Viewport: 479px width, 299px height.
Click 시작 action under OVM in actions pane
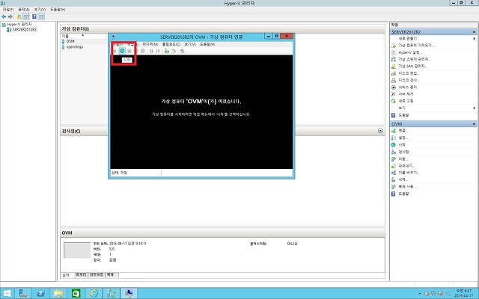point(402,144)
